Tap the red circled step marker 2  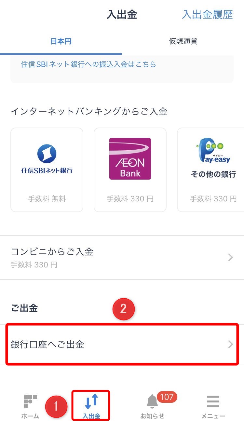point(124,309)
